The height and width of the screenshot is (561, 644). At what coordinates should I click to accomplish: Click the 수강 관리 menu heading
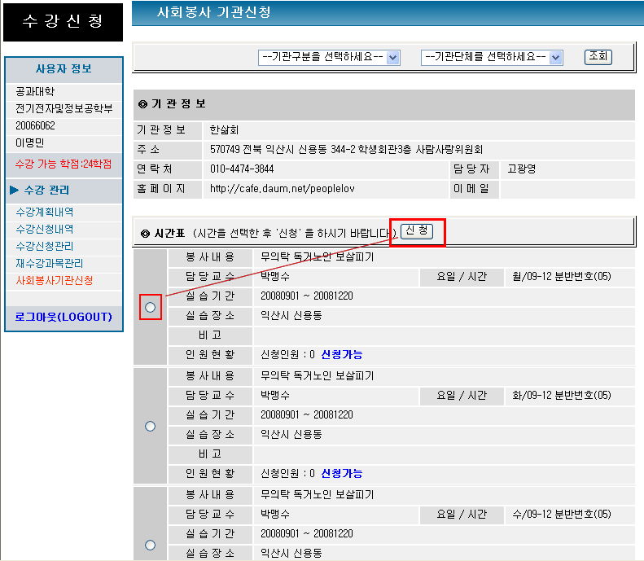tap(46, 191)
